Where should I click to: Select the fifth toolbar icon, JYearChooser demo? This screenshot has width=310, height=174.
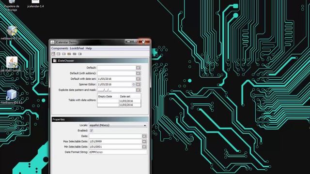point(75,54)
